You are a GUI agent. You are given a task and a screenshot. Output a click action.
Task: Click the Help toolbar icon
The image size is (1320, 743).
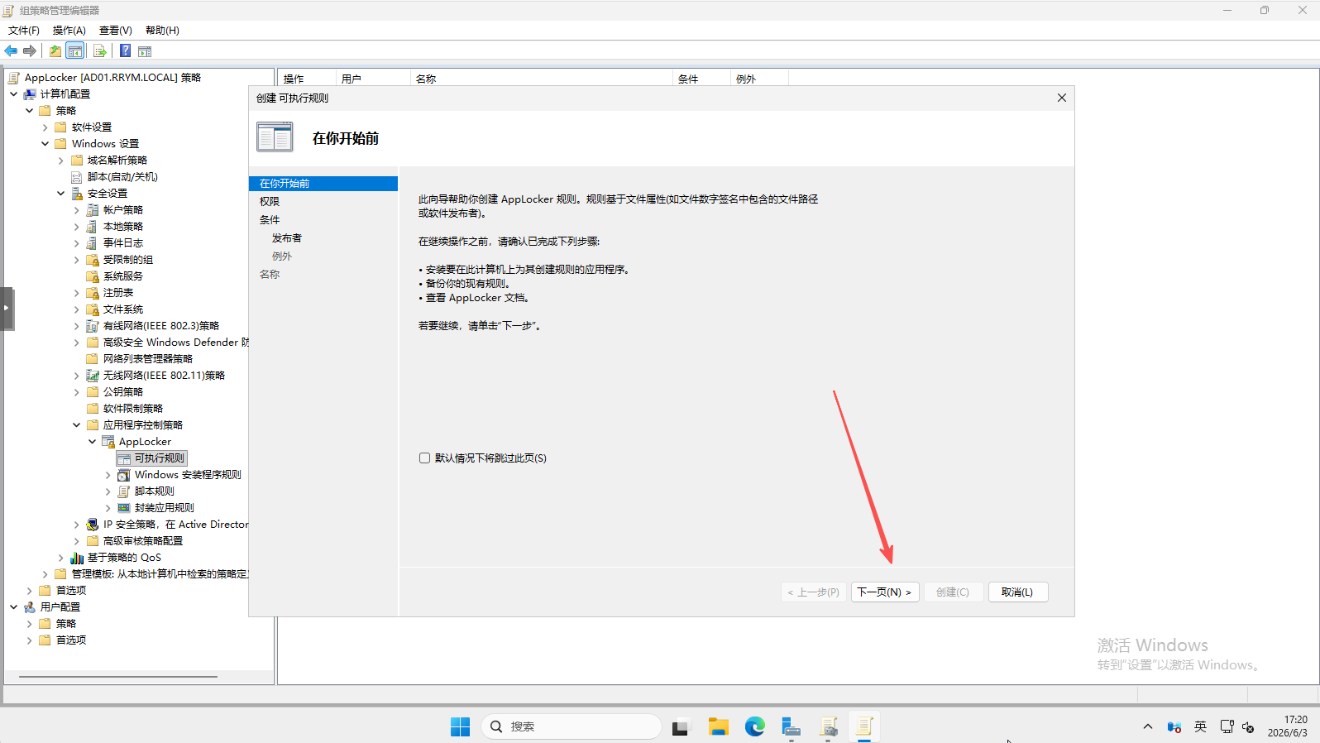tap(125, 51)
